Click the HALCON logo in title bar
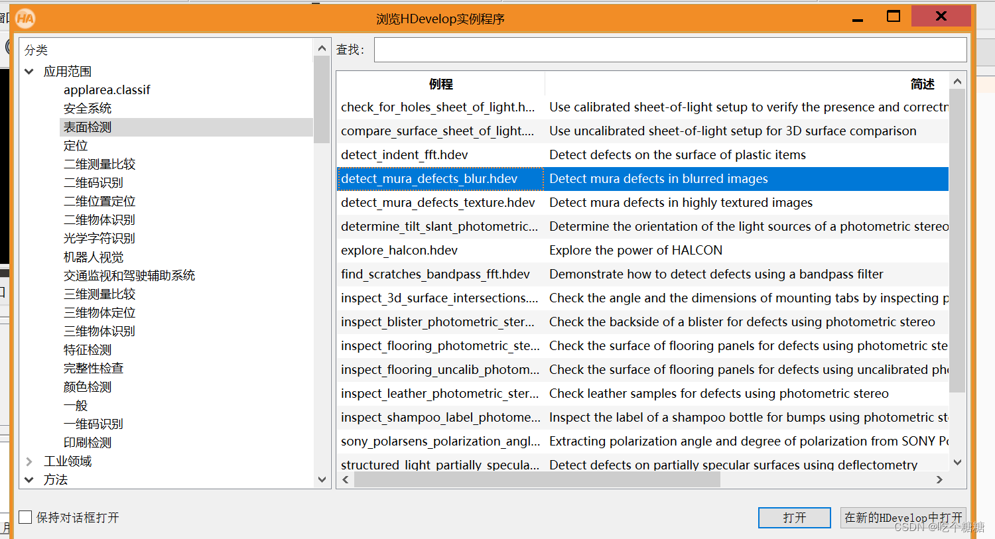The image size is (995, 539). coord(25,18)
